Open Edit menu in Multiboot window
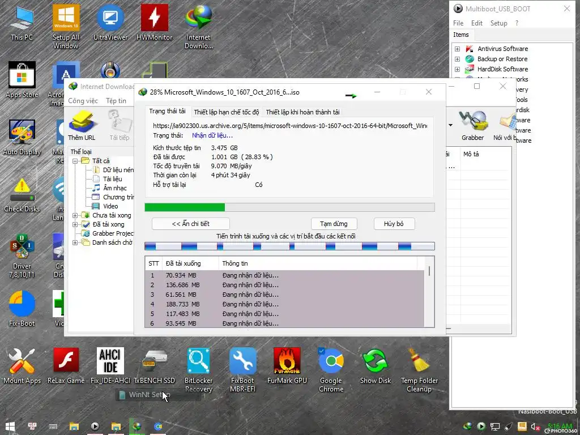Screen dimensions: 580x435 [477, 23]
